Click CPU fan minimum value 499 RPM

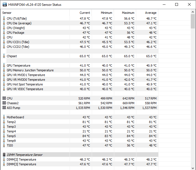(x=106, y=98)
